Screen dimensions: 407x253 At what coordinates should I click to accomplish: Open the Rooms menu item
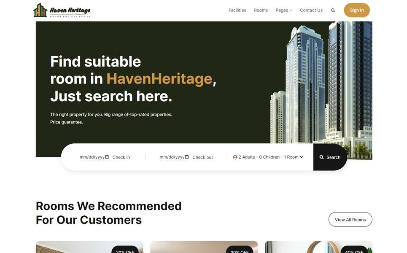(261, 11)
